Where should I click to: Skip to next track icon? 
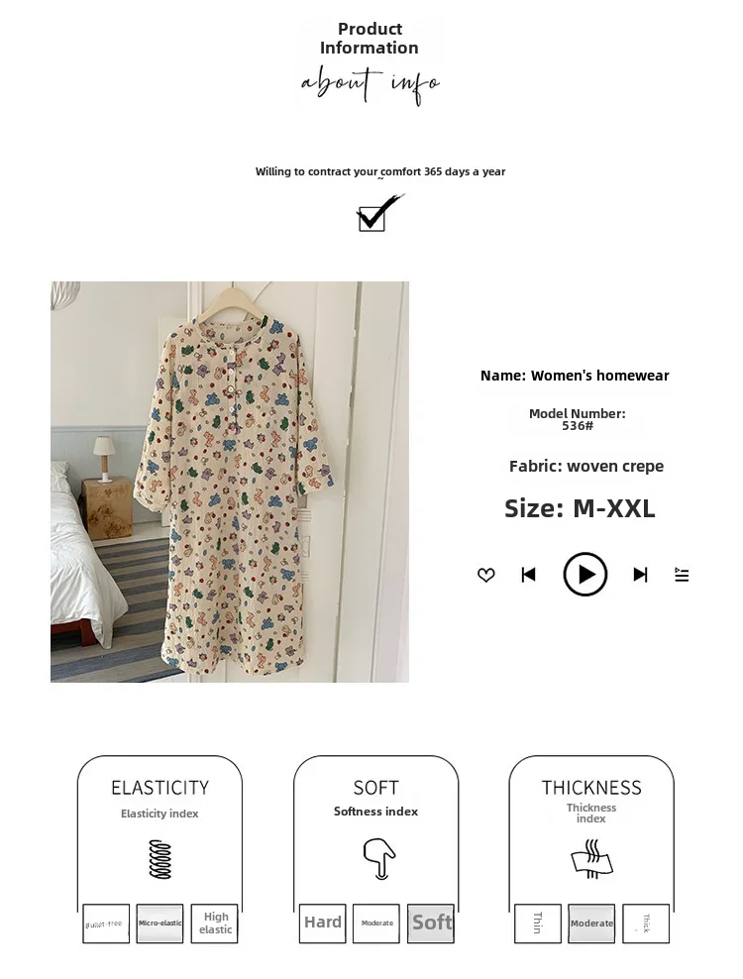(x=640, y=575)
